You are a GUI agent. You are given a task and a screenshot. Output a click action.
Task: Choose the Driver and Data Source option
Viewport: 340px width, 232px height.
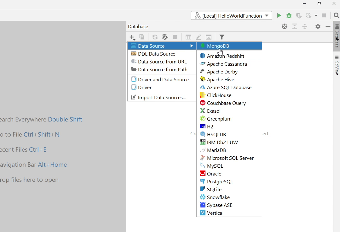tap(163, 79)
